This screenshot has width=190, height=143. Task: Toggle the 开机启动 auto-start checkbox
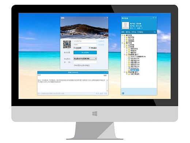[90, 48]
